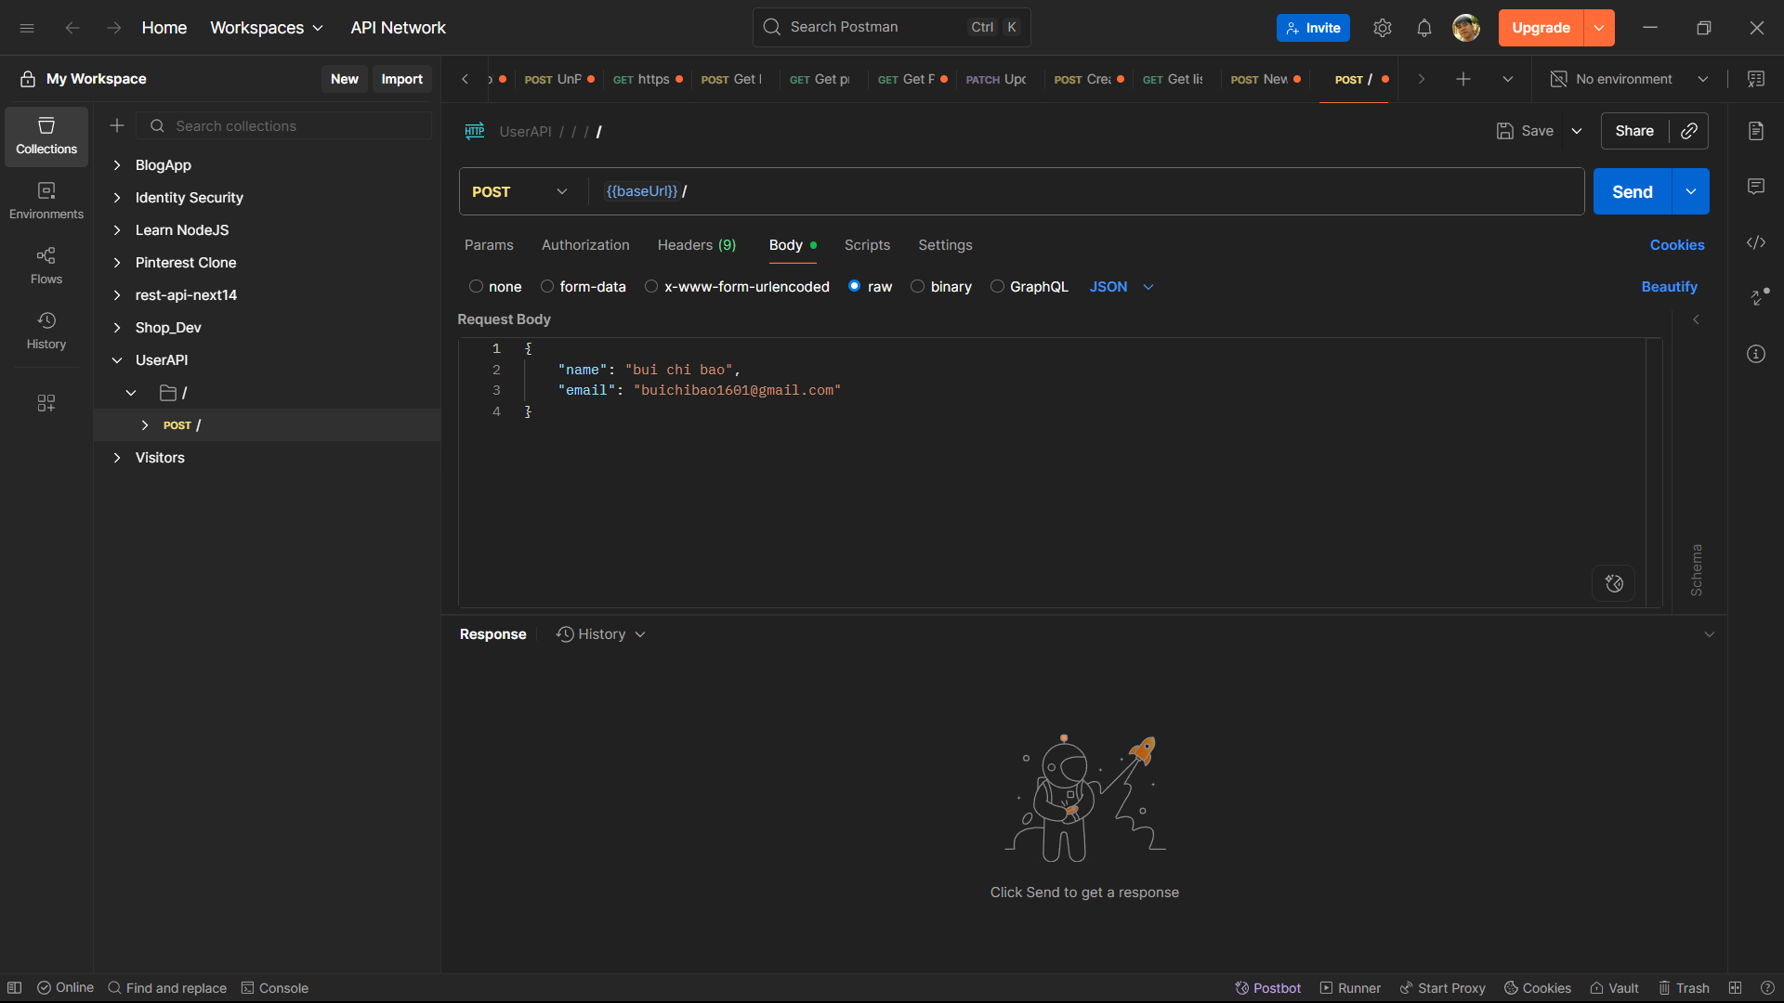Click the Send button

(1633, 191)
